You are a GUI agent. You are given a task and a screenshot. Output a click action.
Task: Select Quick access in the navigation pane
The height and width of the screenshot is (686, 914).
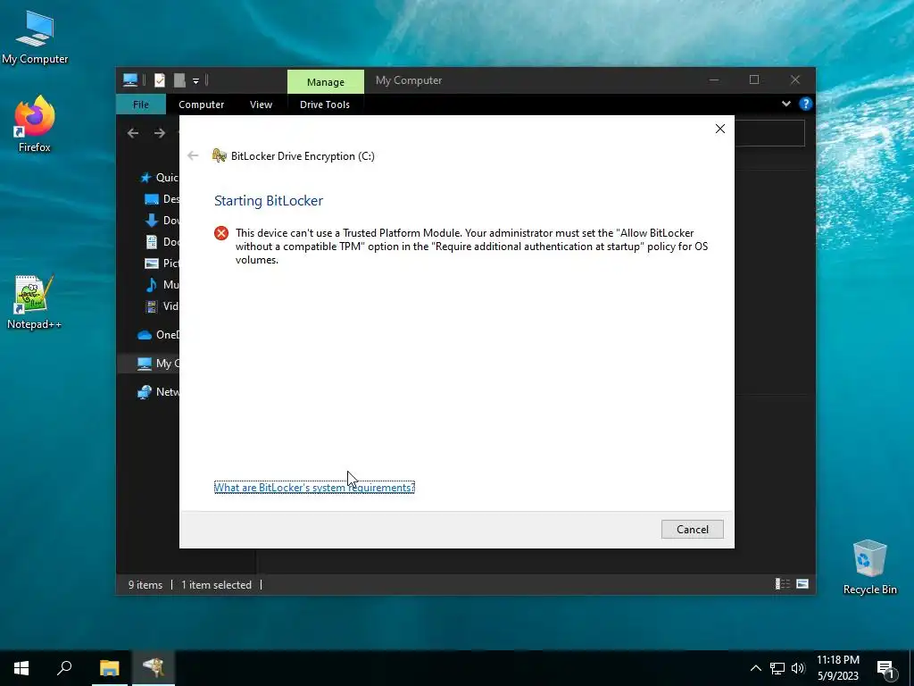tap(158, 178)
